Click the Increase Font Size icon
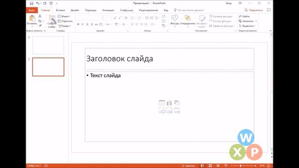 [x=115, y=18]
